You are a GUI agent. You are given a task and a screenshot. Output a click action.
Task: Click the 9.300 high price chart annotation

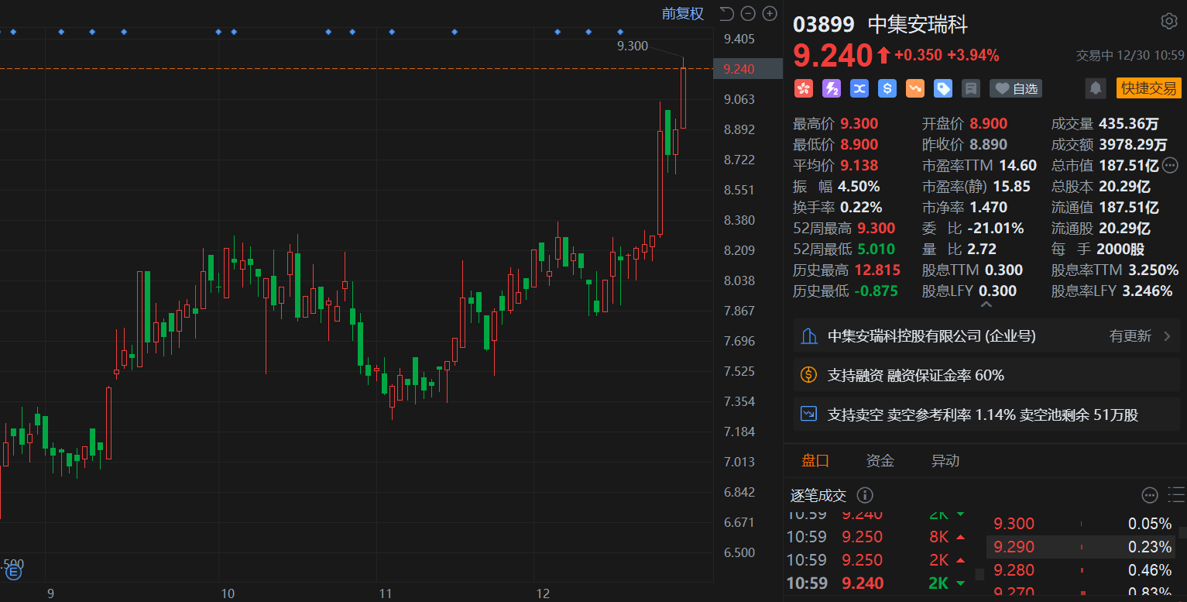pyautogui.click(x=632, y=46)
